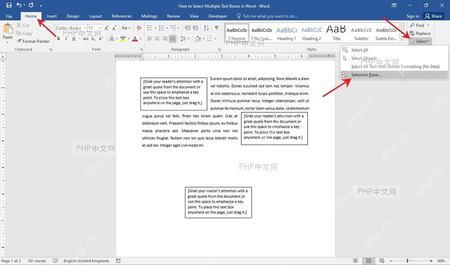Sort the selection alphabetically
This screenshot has width=450, height=265.
tap(206, 28)
